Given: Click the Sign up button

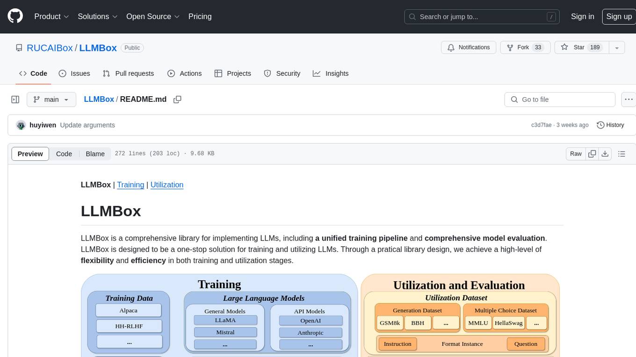Looking at the screenshot, I should [619, 16].
